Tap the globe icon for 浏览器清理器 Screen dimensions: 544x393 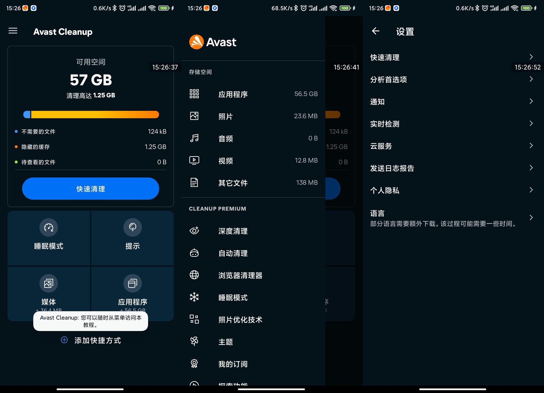point(194,275)
